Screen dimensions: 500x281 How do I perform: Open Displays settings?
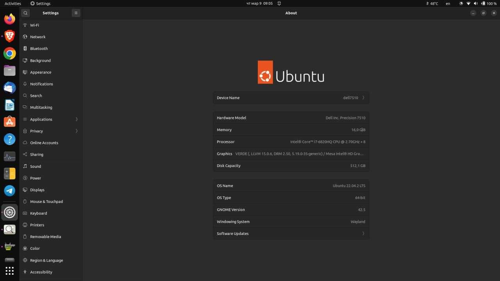point(51,190)
